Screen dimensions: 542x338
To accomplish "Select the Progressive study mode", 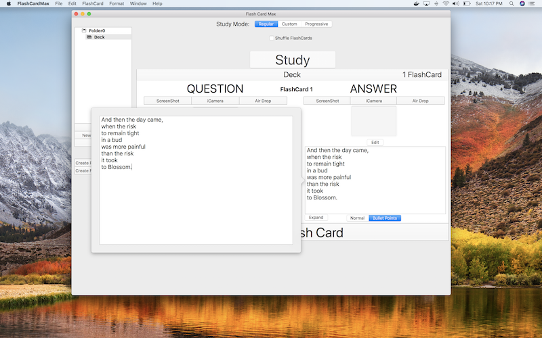I will (x=316, y=24).
